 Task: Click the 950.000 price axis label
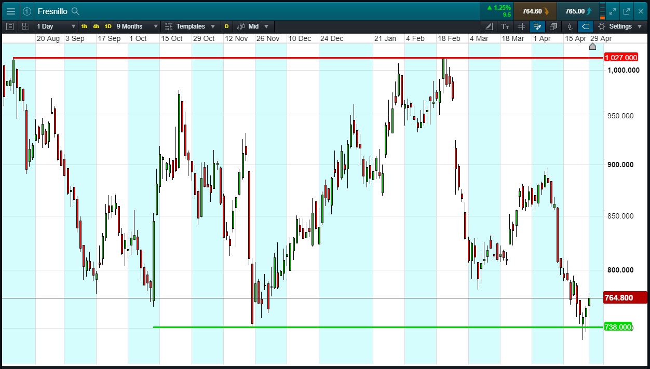coord(620,116)
